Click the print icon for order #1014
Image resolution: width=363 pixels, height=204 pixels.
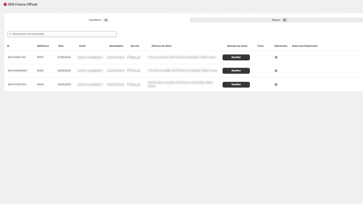pyautogui.click(x=276, y=84)
